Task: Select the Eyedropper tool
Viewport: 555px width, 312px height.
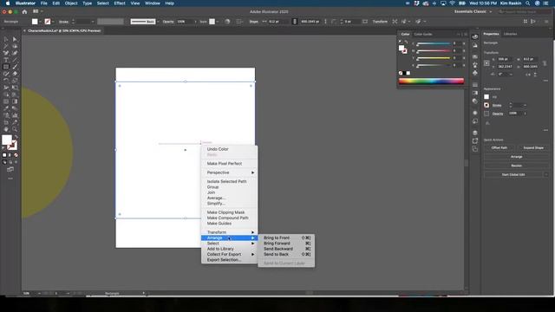Action: pos(6,108)
